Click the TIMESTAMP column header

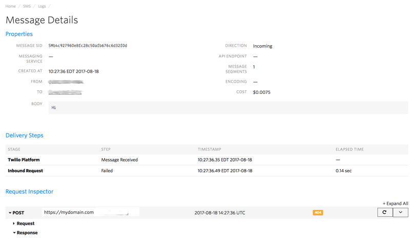point(209,149)
